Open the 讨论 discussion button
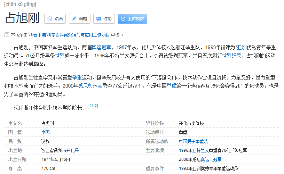Screen dimensions: 284x174 point(104,19)
